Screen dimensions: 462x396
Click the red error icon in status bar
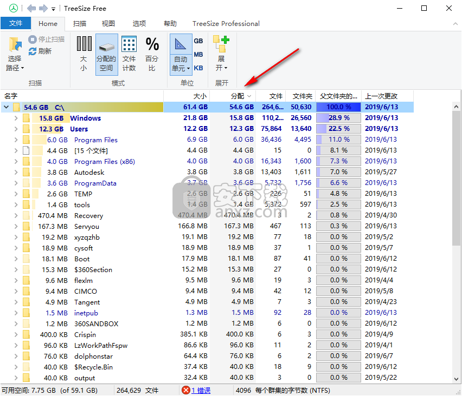point(186,390)
